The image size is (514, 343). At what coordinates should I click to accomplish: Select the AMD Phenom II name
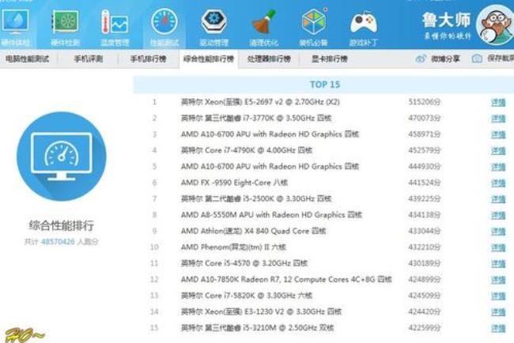[233, 247]
